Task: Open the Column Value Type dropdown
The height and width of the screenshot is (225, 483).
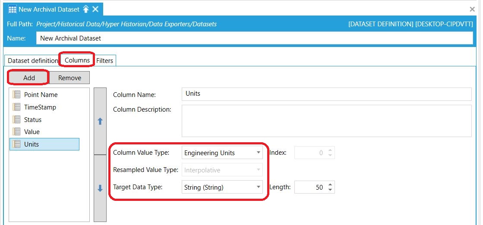Action: pyautogui.click(x=222, y=153)
